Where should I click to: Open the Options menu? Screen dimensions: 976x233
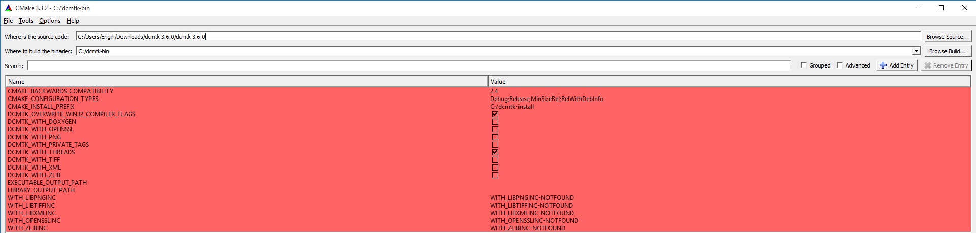click(x=50, y=21)
